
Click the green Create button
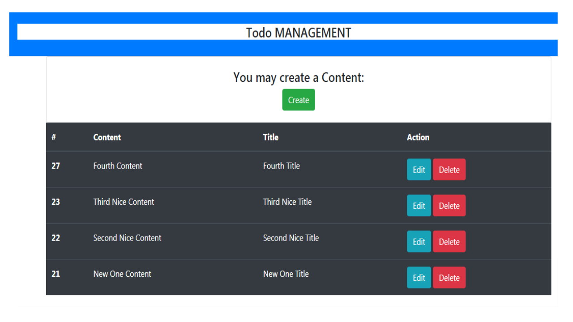pyautogui.click(x=299, y=100)
